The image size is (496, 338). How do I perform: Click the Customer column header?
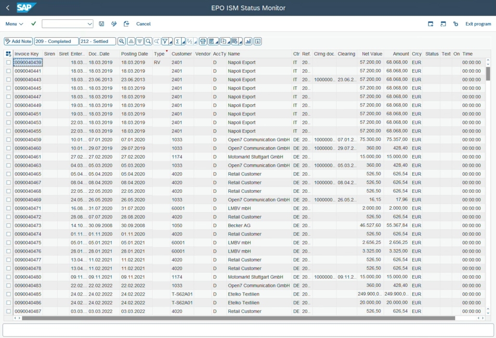(182, 54)
